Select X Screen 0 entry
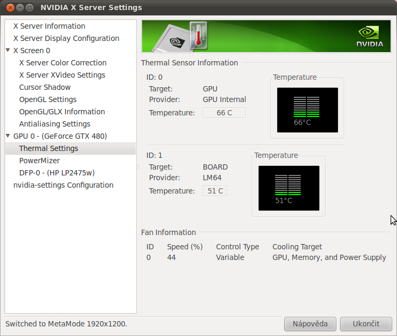The image size is (397, 336). click(31, 51)
